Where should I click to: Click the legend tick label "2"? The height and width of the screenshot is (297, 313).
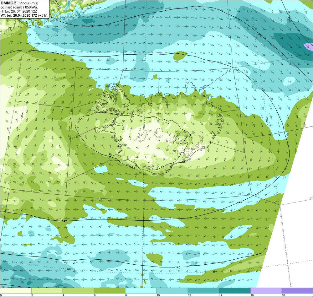pyautogui.click(x=32, y=295)
